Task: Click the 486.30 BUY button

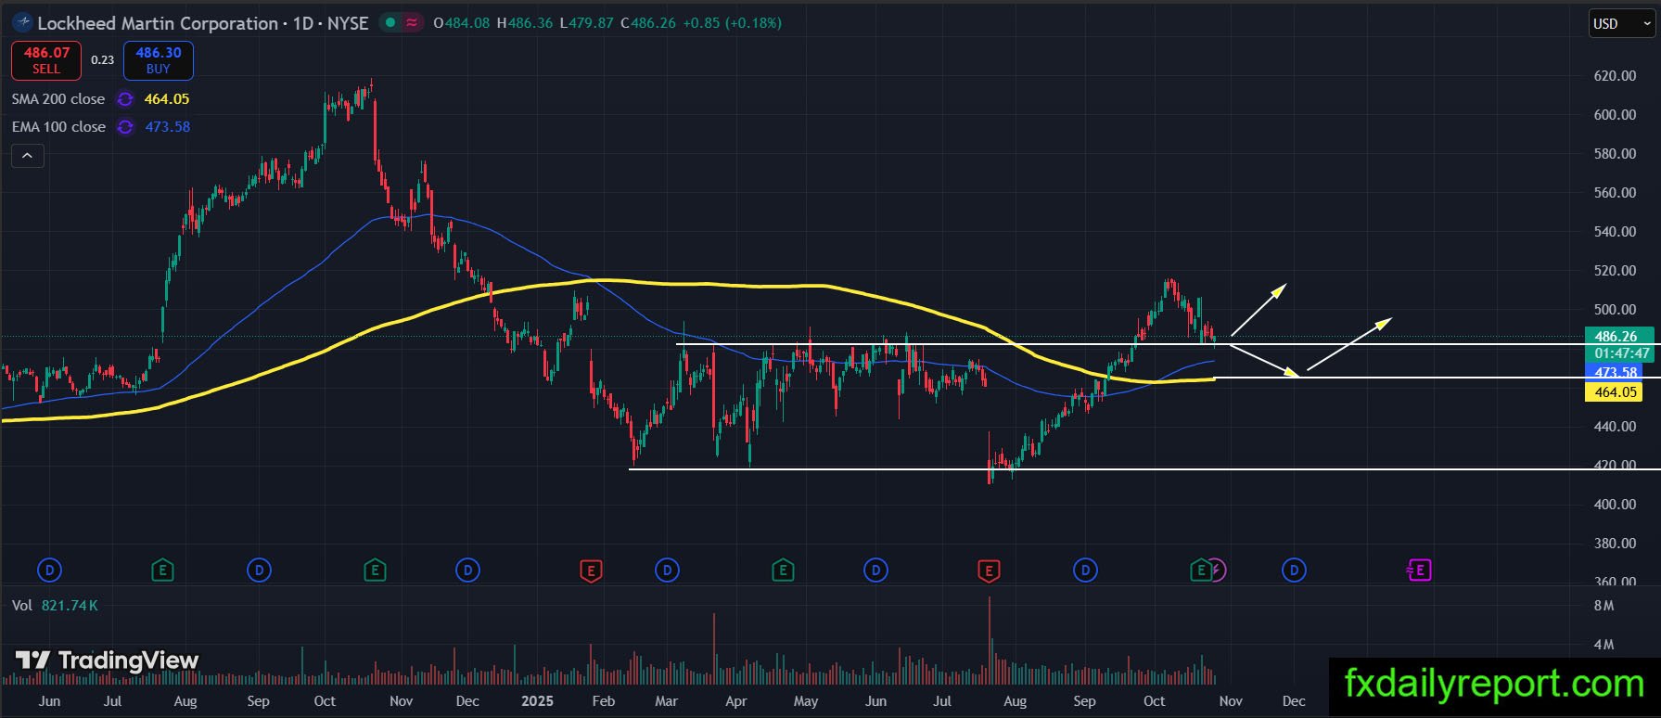Action: click(159, 60)
